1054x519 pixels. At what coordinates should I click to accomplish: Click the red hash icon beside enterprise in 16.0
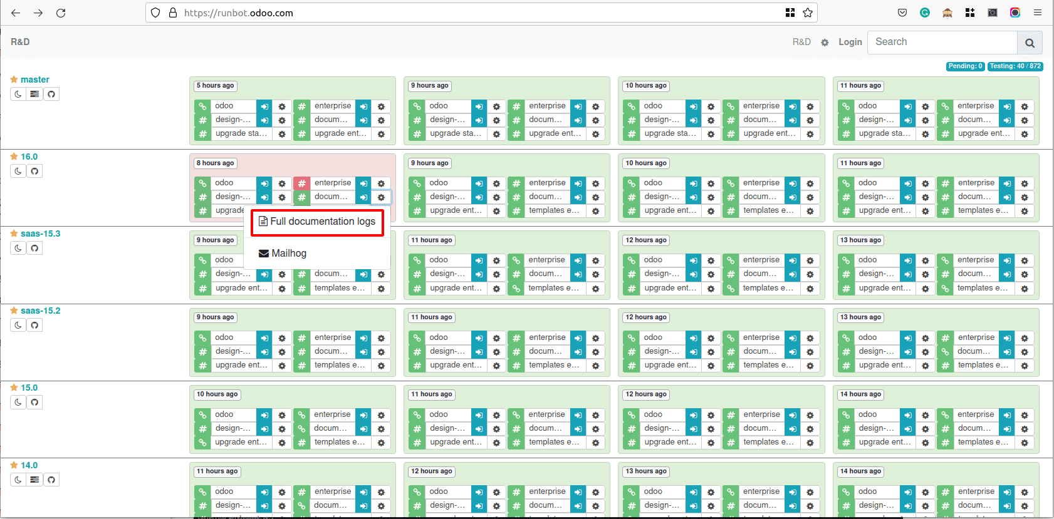pyautogui.click(x=301, y=183)
